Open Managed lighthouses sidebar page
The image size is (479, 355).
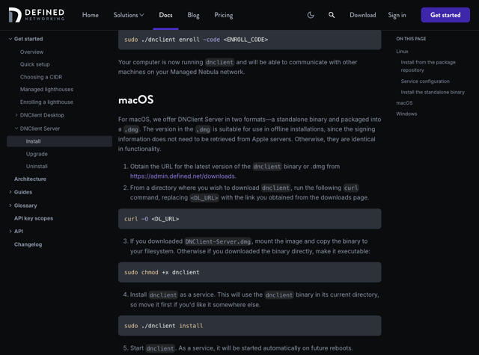46,90
